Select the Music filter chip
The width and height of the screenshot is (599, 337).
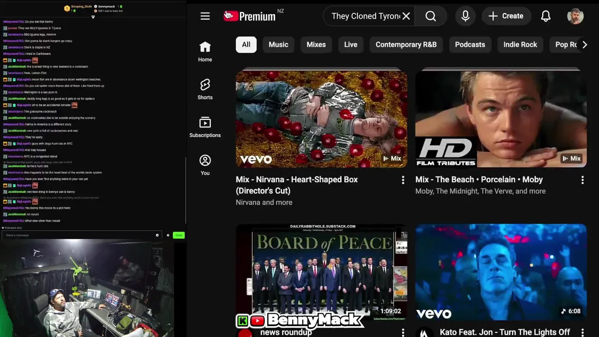[x=278, y=44]
